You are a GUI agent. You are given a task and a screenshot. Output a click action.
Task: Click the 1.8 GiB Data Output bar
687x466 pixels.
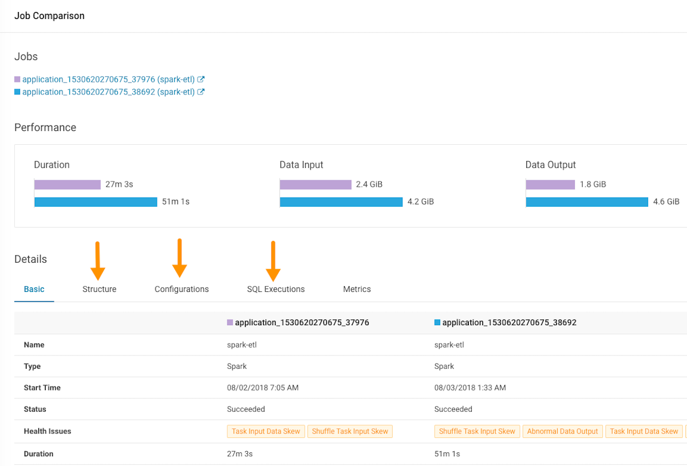tap(550, 184)
